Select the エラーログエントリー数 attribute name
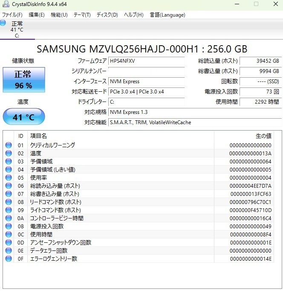This screenshot has width=283, height=291. click(54, 259)
